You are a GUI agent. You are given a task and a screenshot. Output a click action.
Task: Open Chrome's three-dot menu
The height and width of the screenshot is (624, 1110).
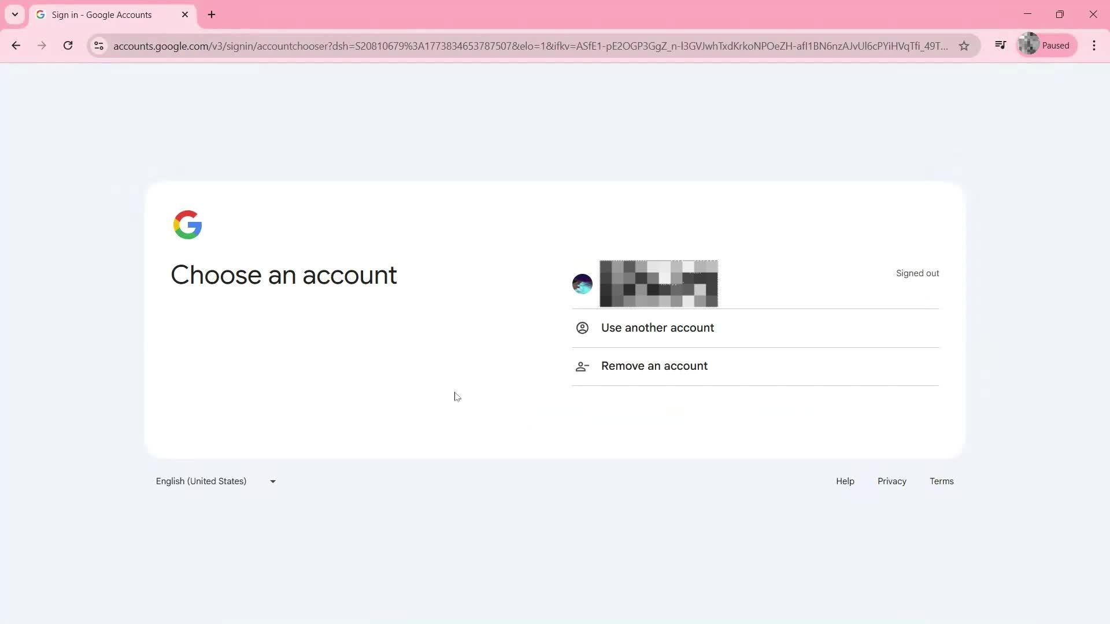[x=1094, y=45]
